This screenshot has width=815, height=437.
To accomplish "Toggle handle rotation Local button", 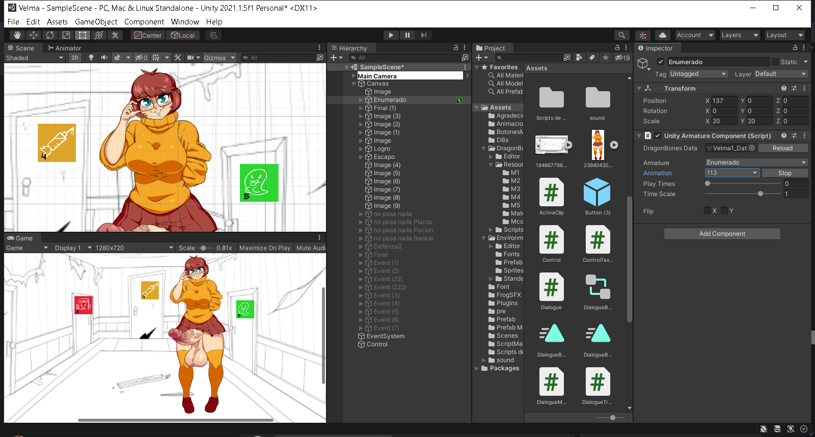I will 183,35.
